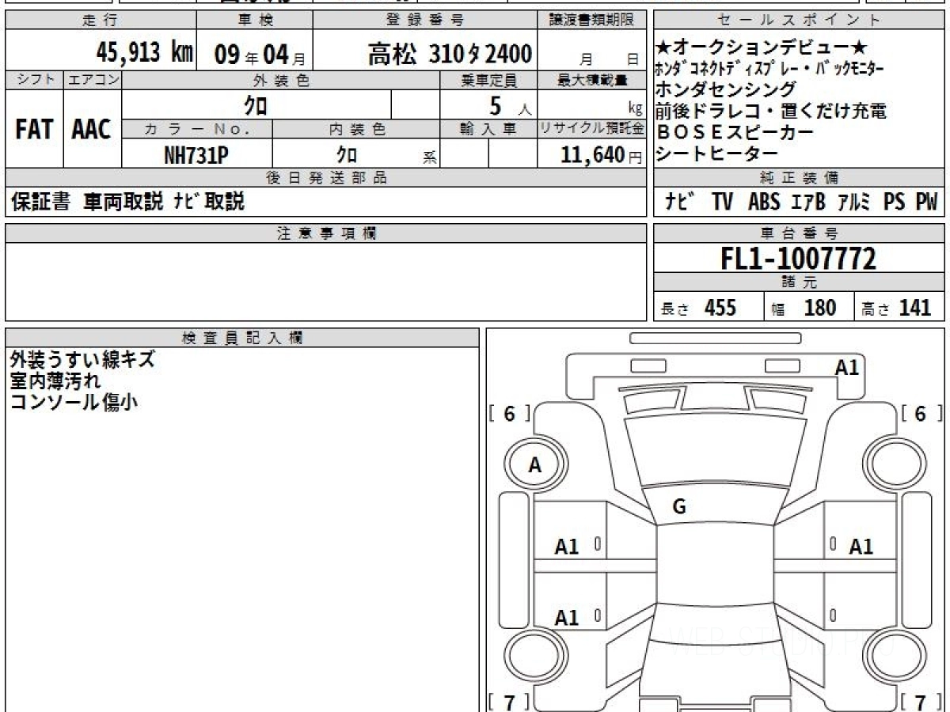Click the 登録番号 header

tap(425, 21)
